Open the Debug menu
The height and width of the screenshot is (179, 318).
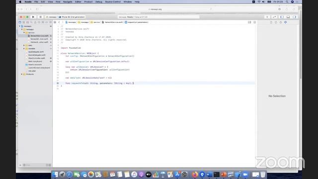99,2
